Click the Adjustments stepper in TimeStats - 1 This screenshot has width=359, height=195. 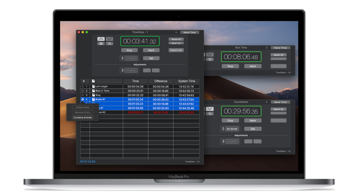coord(122,70)
